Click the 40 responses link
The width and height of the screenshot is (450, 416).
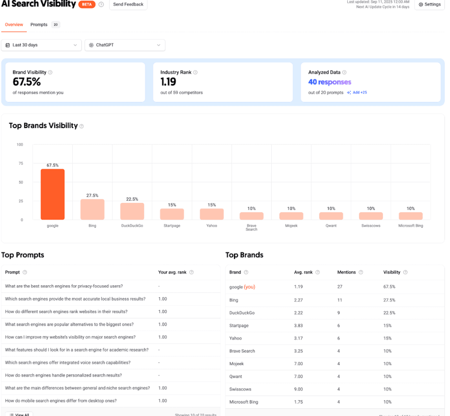pyautogui.click(x=329, y=82)
